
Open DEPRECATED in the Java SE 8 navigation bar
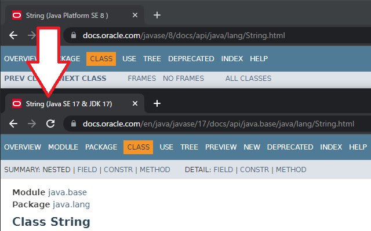(191, 59)
